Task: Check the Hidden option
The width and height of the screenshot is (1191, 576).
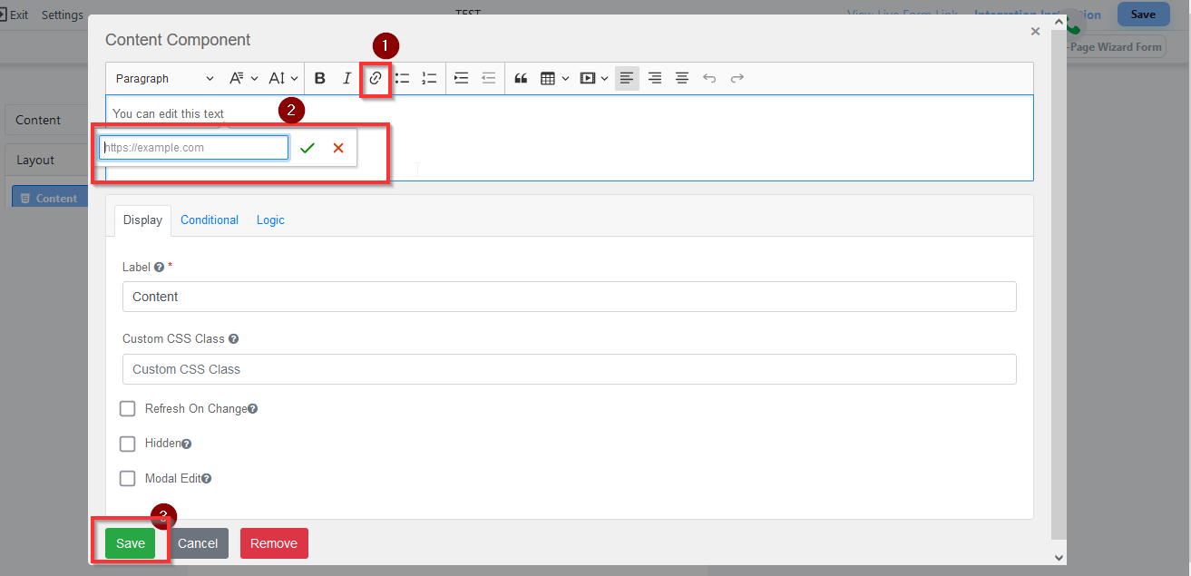Action: (128, 444)
